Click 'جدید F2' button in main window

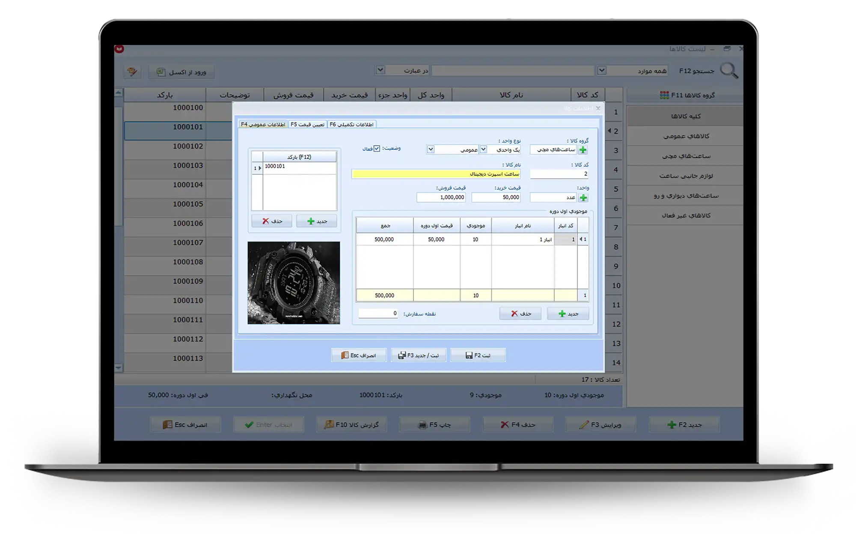coord(684,425)
